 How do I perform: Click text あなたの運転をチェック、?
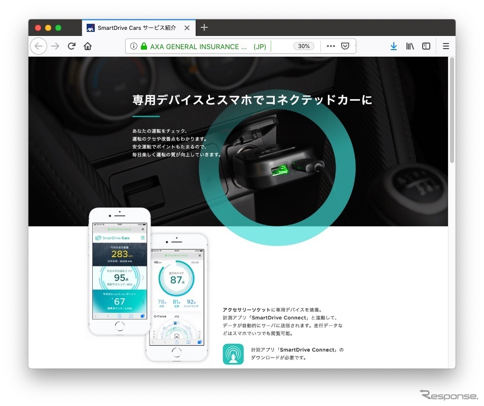tap(160, 131)
